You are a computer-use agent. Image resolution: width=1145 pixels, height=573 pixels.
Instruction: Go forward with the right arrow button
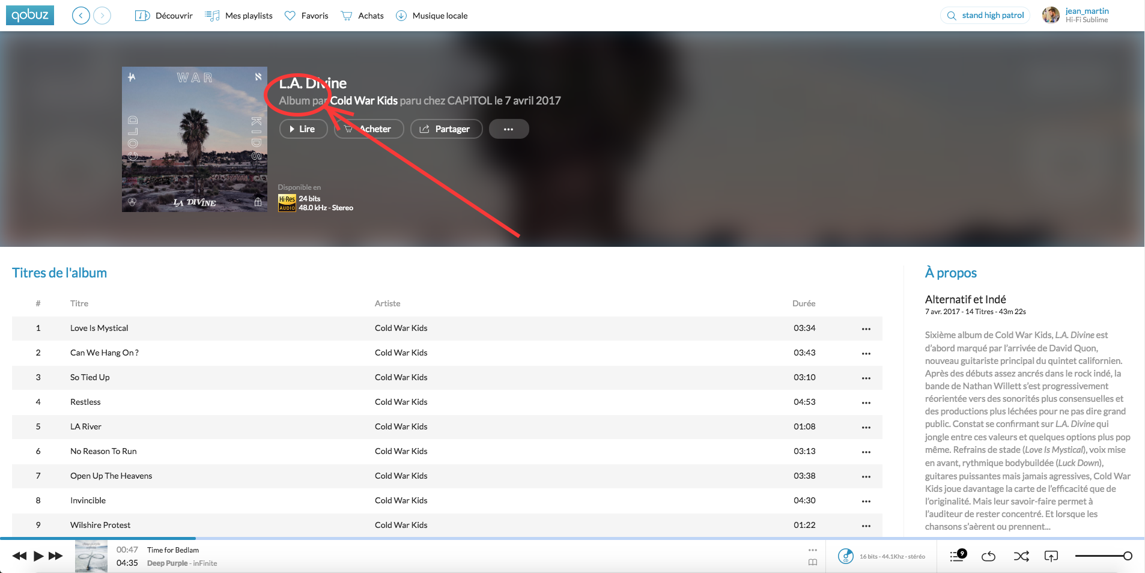tap(102, 16)
